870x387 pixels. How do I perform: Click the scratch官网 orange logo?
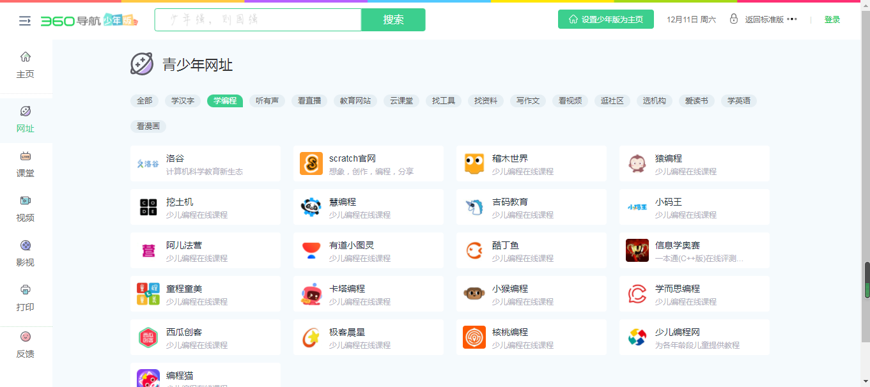311,163
